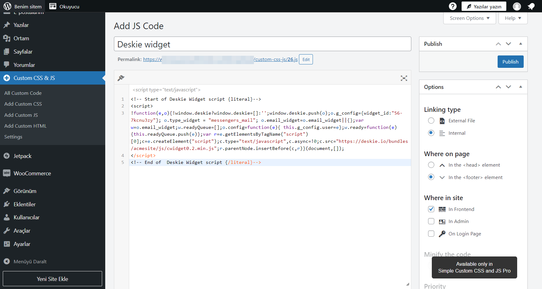Viewport: 542px width, 289px height.
Task: Click the Sayfalar pages icon
Action: click(x=7, y=52)
